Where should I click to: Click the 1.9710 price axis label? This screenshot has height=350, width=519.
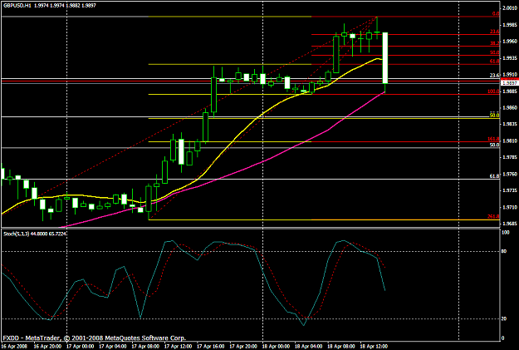(x=510, y=207)
